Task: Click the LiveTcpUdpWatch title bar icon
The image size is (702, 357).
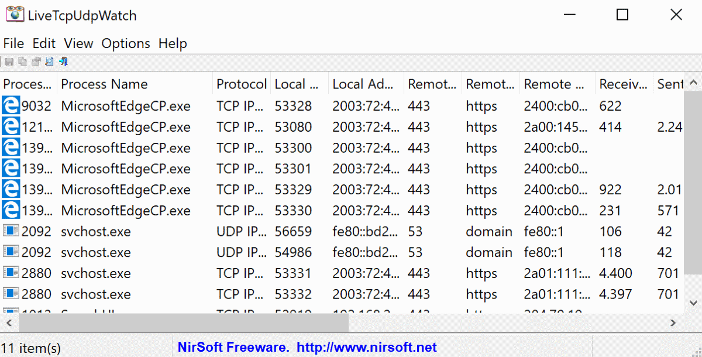Action: coord(15,15)
